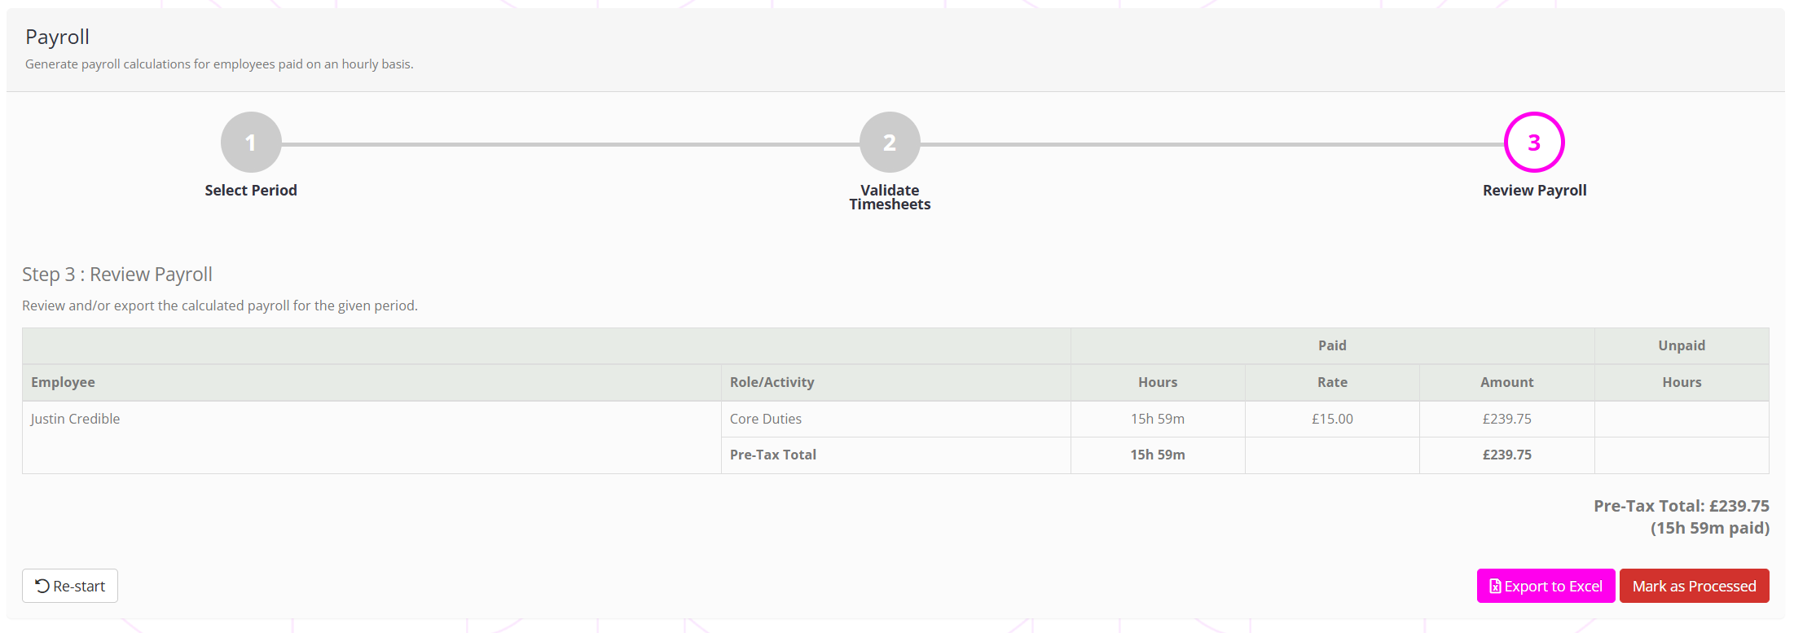Viewport: 1794px width, 633px height.
Task: Click the Validate Timesheets step label
Action: tap(890, 197)
